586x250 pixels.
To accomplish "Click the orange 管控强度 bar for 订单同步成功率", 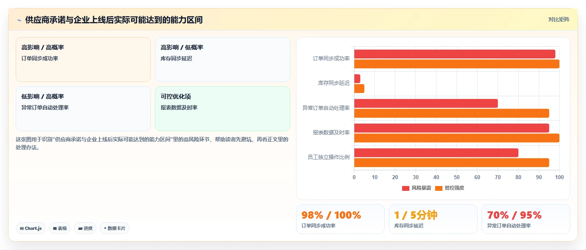I will [457, 64].
